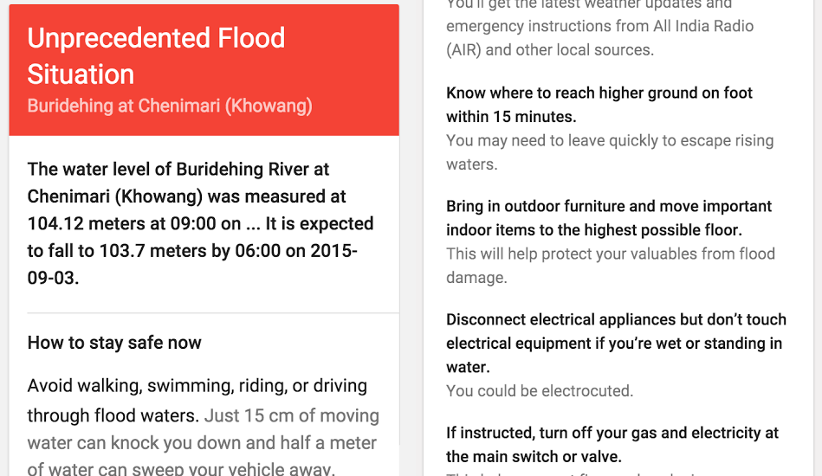Click the "Avoid walking, swimming, riding" safety tip
Image resolution: width=822 pixels, height=476 pixels.
click(197, 386)
